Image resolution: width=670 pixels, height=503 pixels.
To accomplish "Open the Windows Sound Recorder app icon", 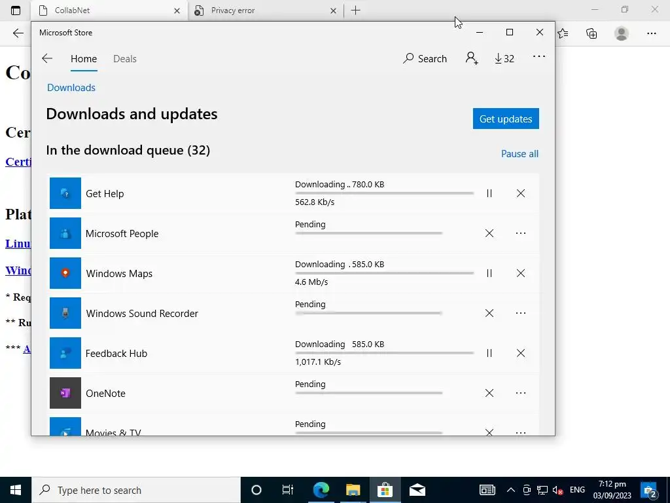I will tap(65, 313).
